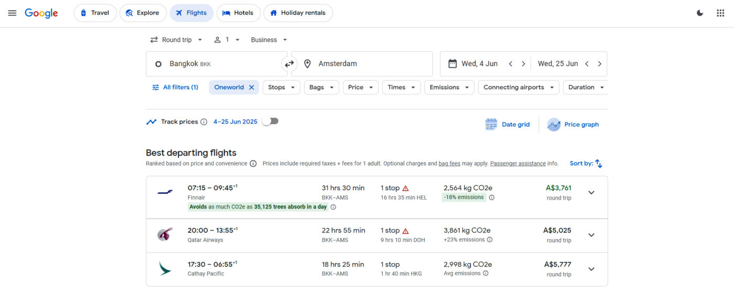Click the 4–25 Jun 2025 date range
Viewport: 734px width, 296px height.
tap(235, 122)
